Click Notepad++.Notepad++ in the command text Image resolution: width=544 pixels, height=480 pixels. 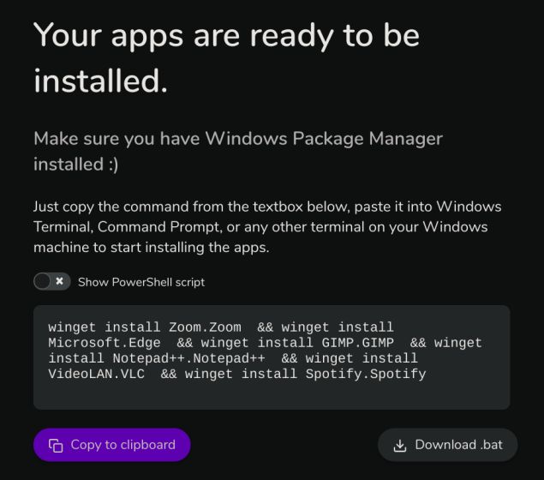click(188, 358)
